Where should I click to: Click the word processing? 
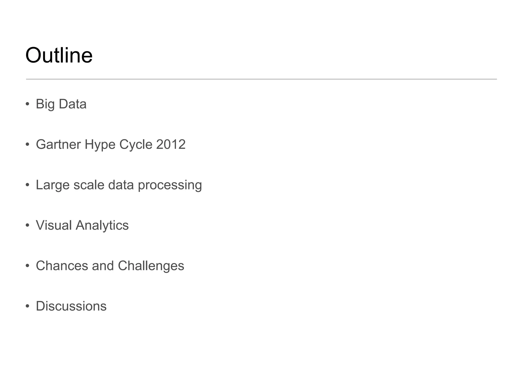pyautogui.click(x=170, y=185)
